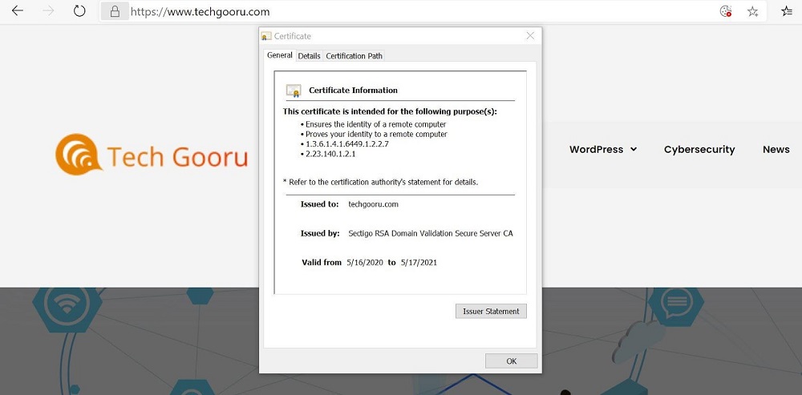Select the General tab
Viewport: 802px width, 395px height.
click(x=280, y=55)
